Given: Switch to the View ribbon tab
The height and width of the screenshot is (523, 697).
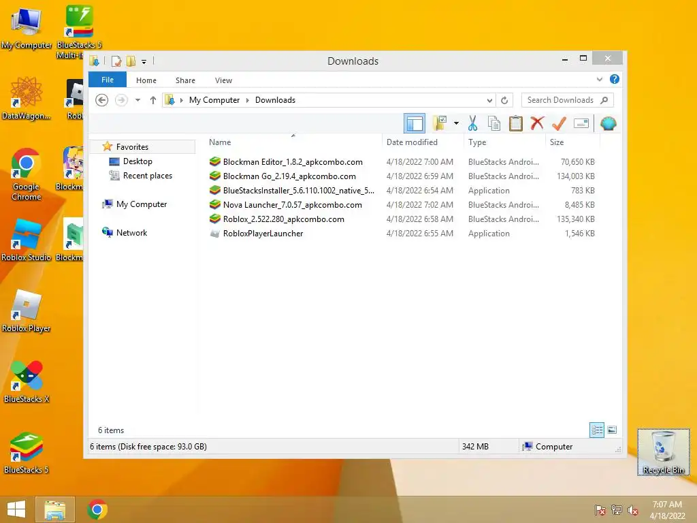Looking at the screenshot, I should 223,80.
